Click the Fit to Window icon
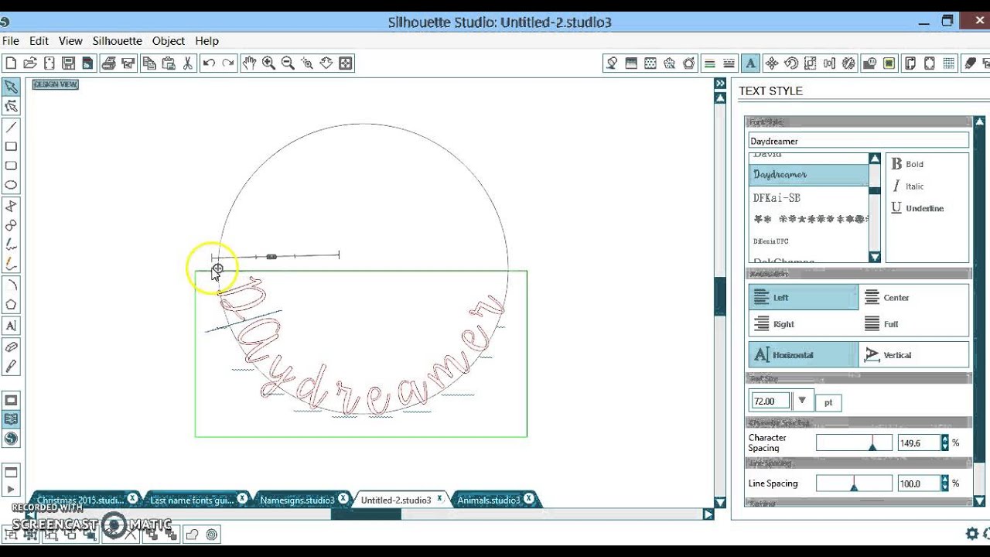Viewport: 990px width, 557px height. pos(346,63)
